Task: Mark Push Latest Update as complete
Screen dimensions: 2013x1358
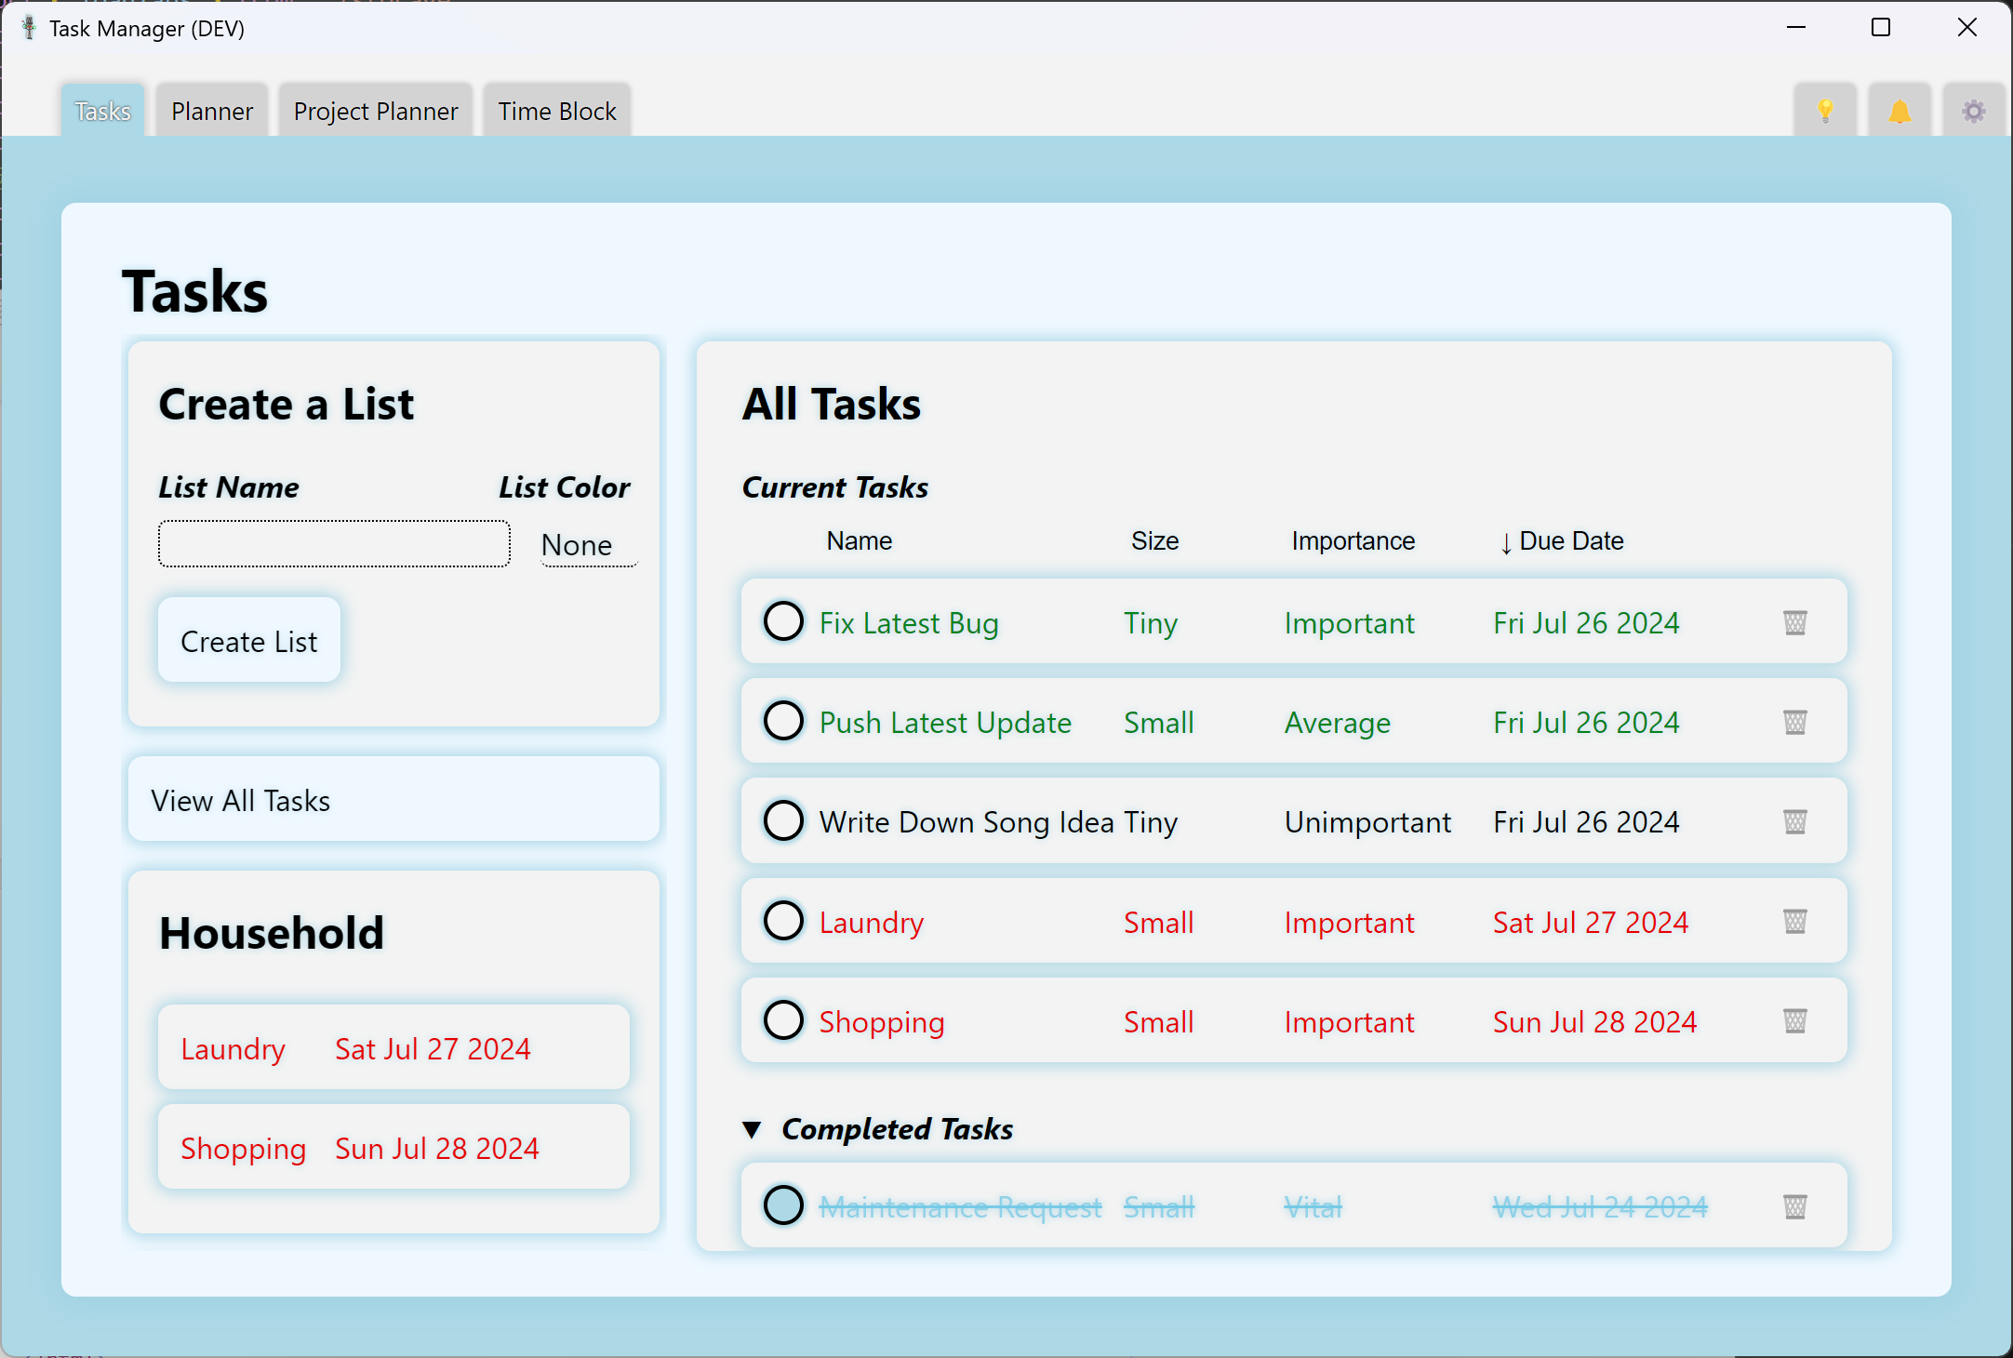Action: point(783,720)
